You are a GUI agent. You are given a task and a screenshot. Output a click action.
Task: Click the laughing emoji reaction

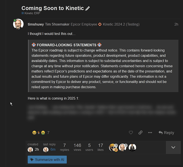34,133
